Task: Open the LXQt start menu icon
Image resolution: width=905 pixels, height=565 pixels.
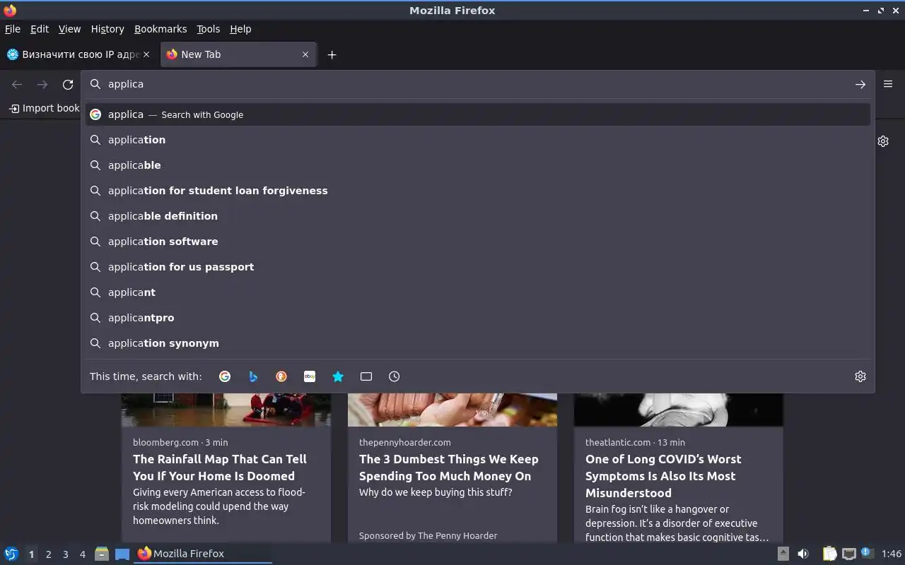Action: coord(11,554)
